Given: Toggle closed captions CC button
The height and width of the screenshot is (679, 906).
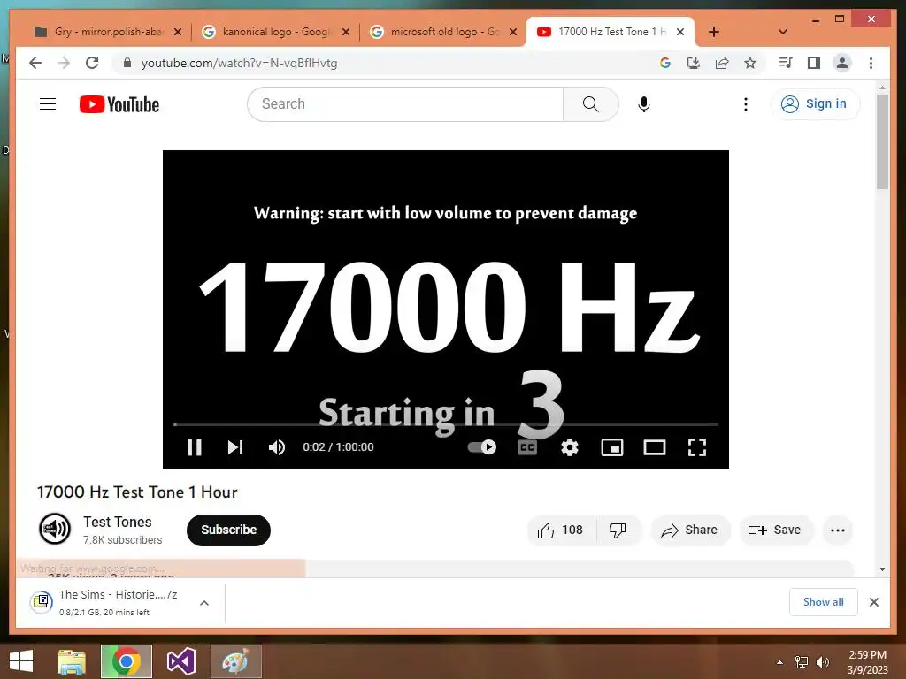Looking at the screenshot, I should point(527,447).
